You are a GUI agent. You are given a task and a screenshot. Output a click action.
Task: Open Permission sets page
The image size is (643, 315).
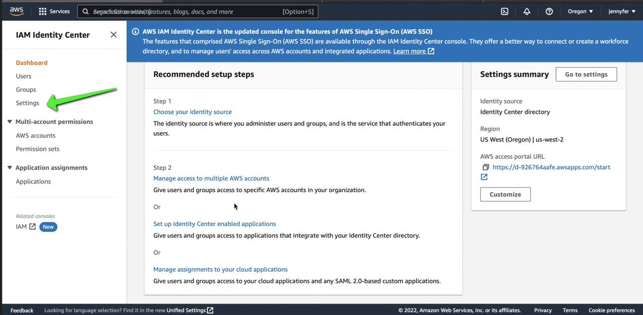(37, 149)
